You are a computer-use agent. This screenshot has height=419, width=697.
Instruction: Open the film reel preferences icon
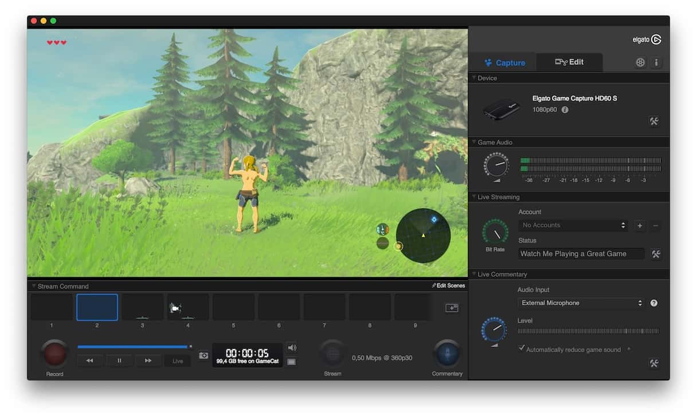[640, 62]
